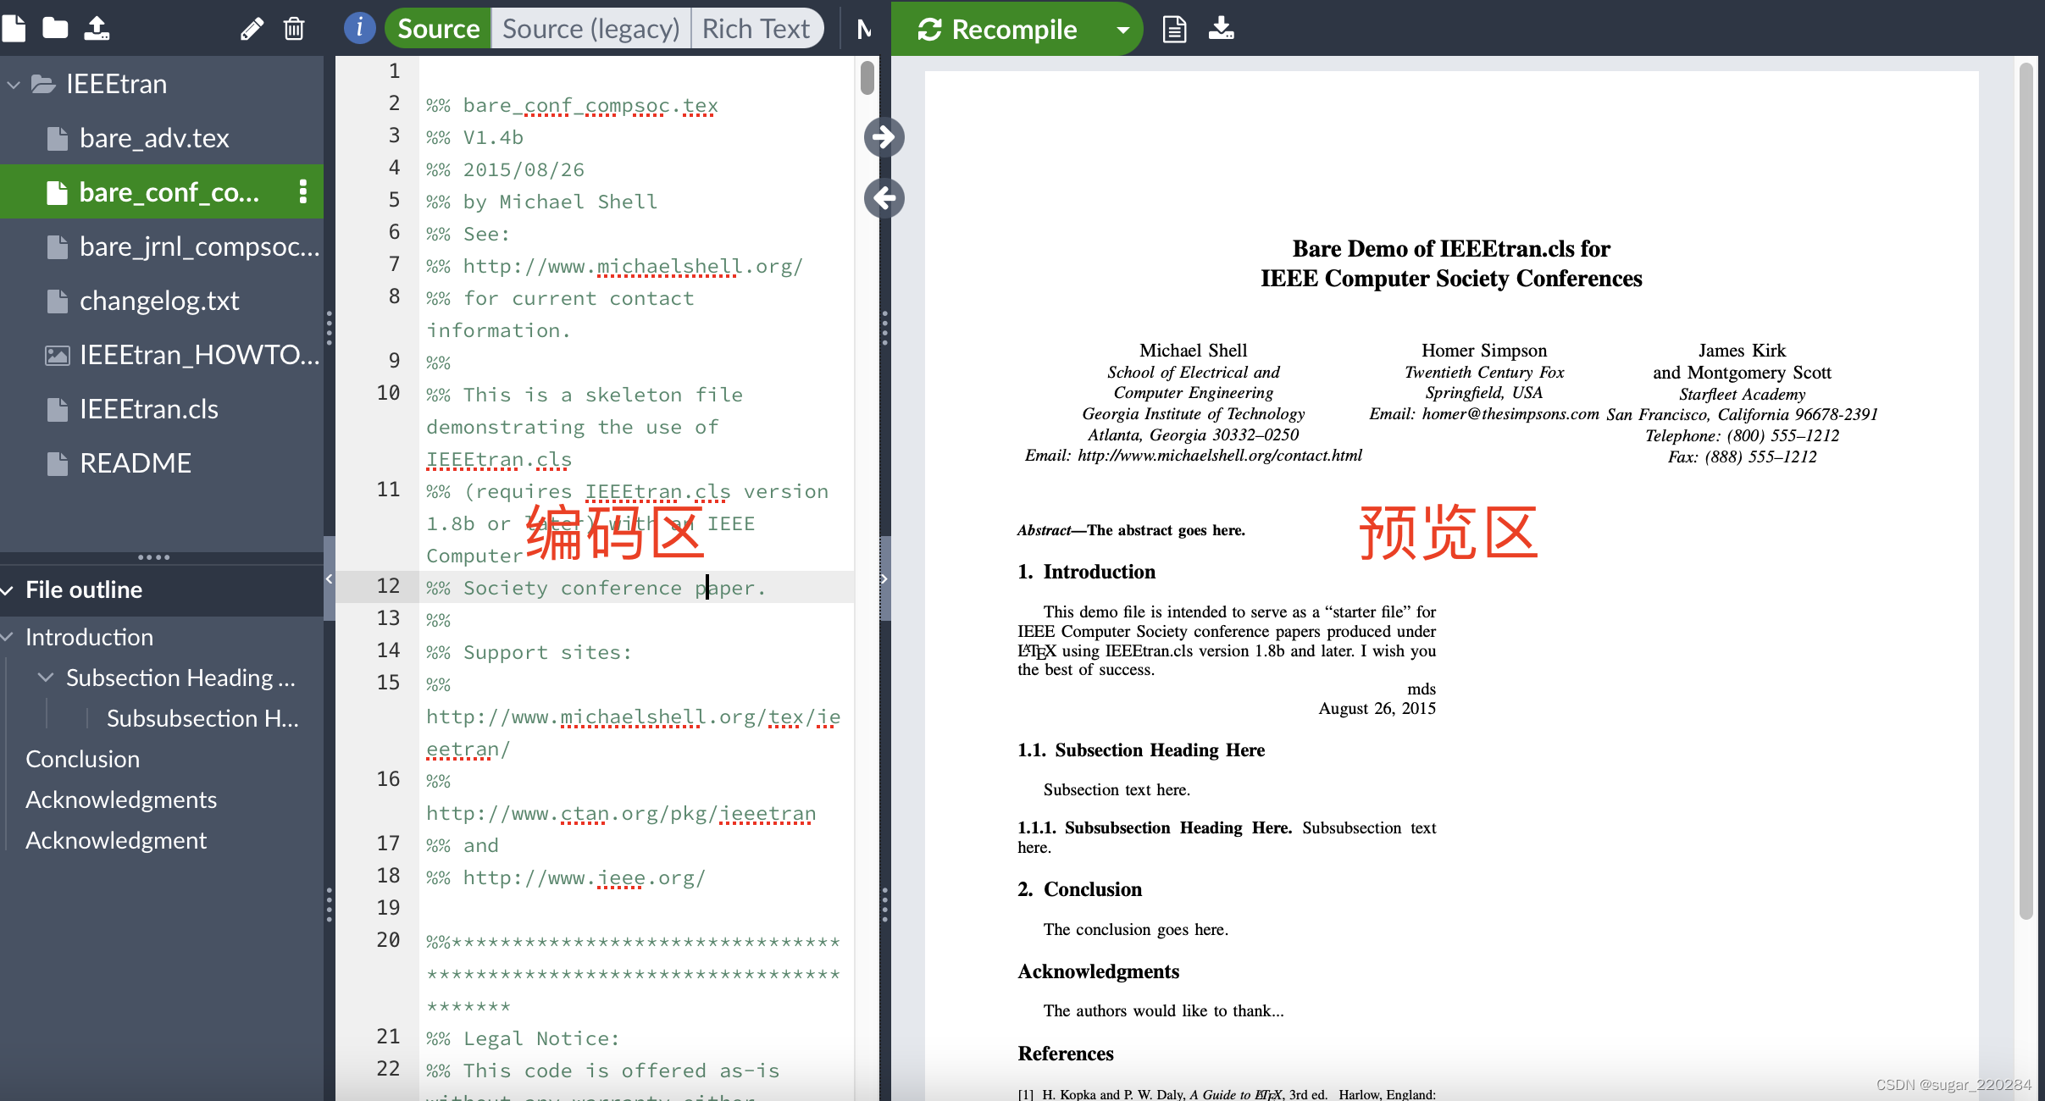This screenshot has width=2045, height=1101.
Task: Switch to Rich Text editing mode
Action: (x=754, y=29)
